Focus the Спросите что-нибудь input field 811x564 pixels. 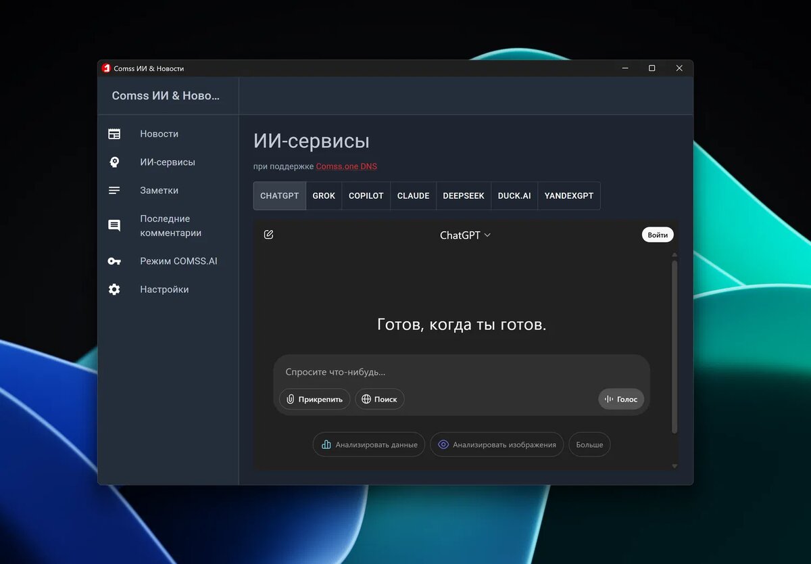pos(462,372)
